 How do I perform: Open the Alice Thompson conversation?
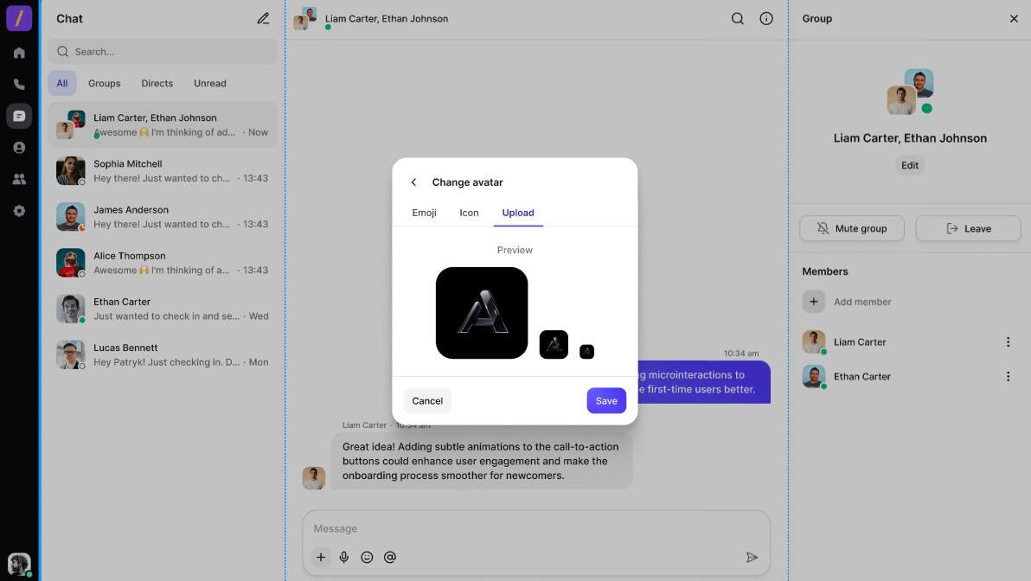(x=163, y=263)
